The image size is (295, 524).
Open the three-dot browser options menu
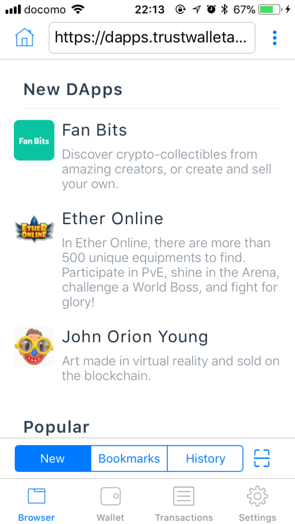tap(275, 38)
